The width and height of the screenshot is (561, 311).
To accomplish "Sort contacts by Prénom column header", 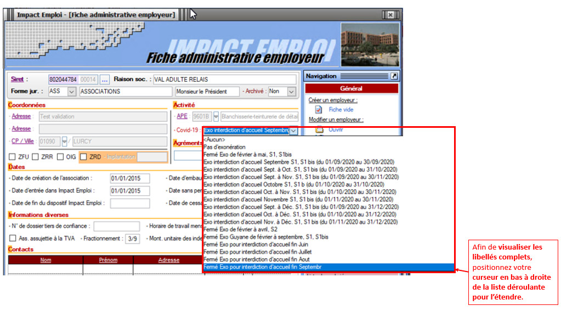I will click(108, 260).
